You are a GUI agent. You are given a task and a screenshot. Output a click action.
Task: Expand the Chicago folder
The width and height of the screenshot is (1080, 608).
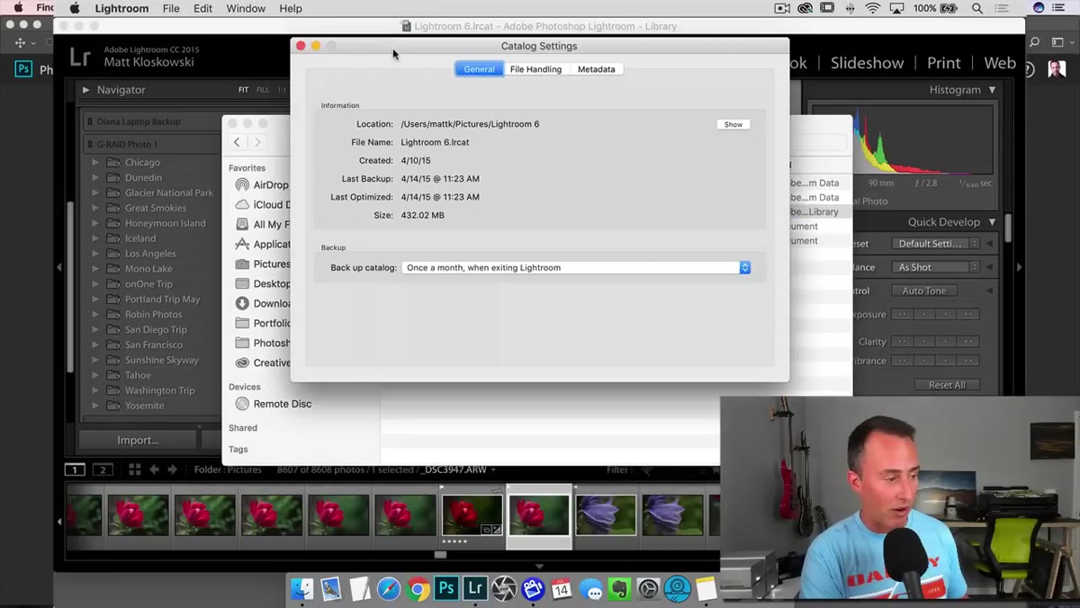(94, 163)
